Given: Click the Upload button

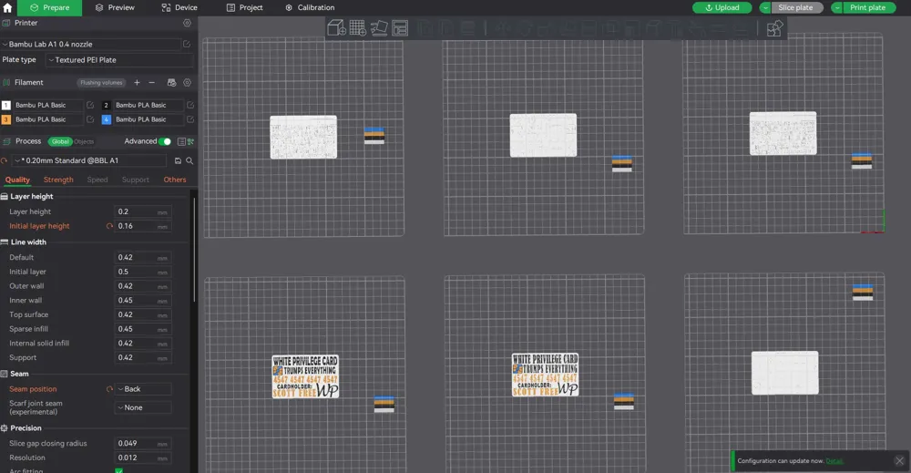Looking at the screenshot, I should point(722,7).
